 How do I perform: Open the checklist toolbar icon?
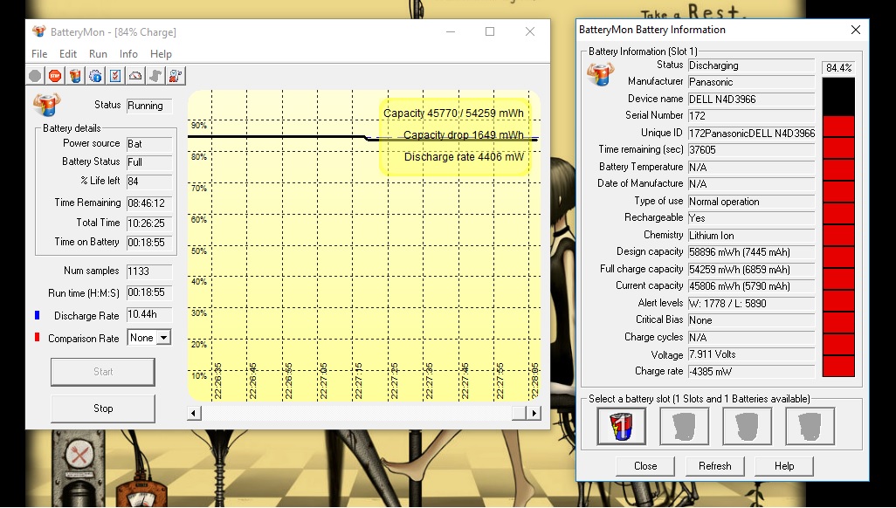pos(115,75)
